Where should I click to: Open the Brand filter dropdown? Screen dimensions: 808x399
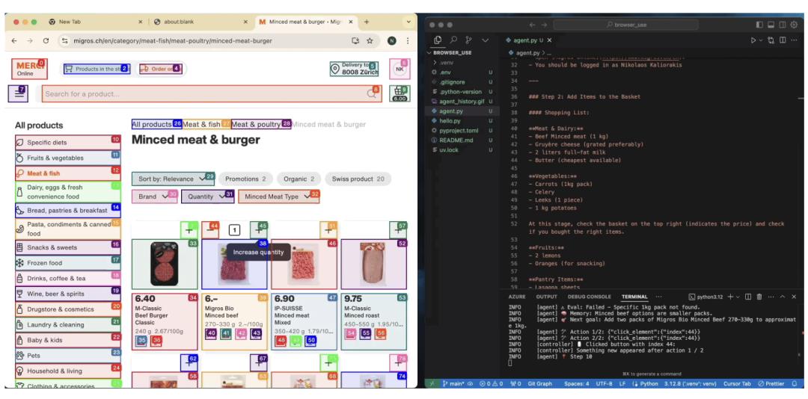[x=154, y=197]
